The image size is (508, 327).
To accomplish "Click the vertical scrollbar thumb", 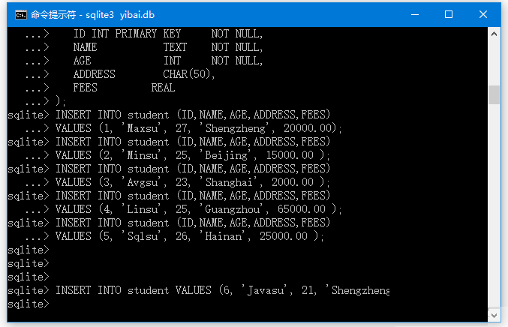I will tap(494, 94).
